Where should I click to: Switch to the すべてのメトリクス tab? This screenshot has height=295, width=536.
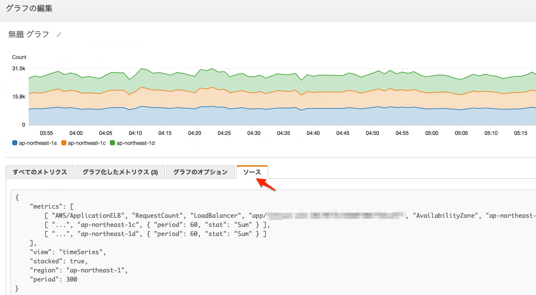[40, 172]
